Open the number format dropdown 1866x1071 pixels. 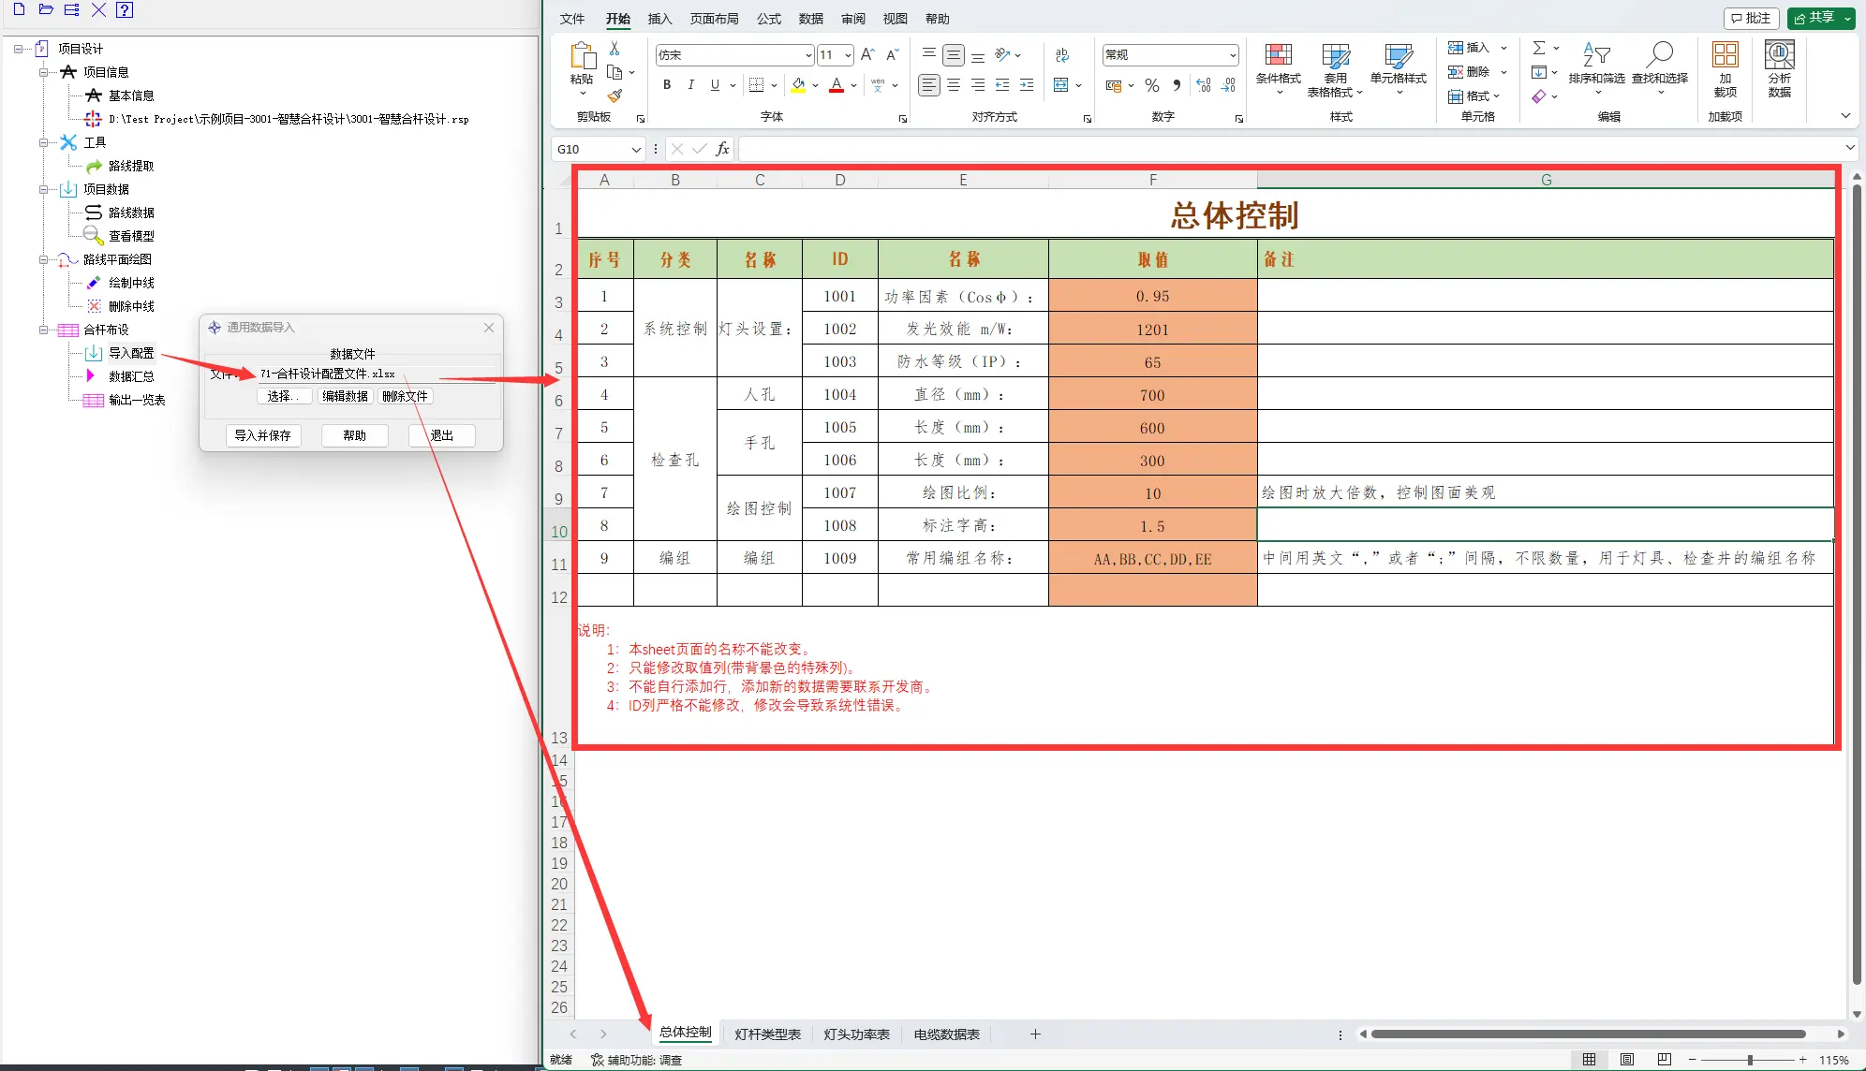[x=1232, y=55]
